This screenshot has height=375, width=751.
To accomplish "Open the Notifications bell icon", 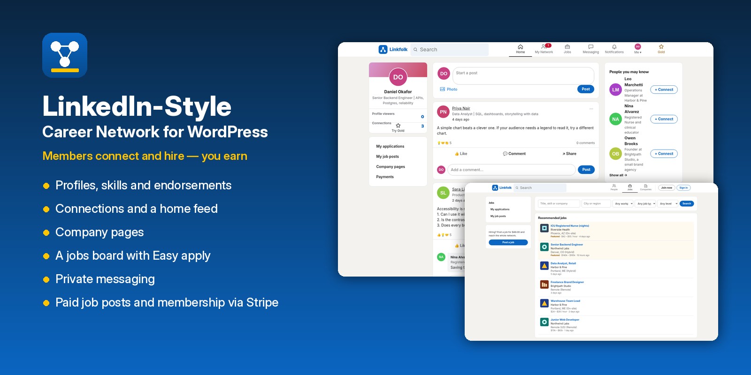I will click(x=614, y=47).
